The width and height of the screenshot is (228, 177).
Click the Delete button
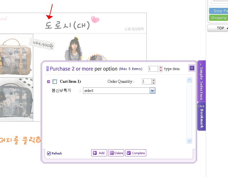pos(116,153)
